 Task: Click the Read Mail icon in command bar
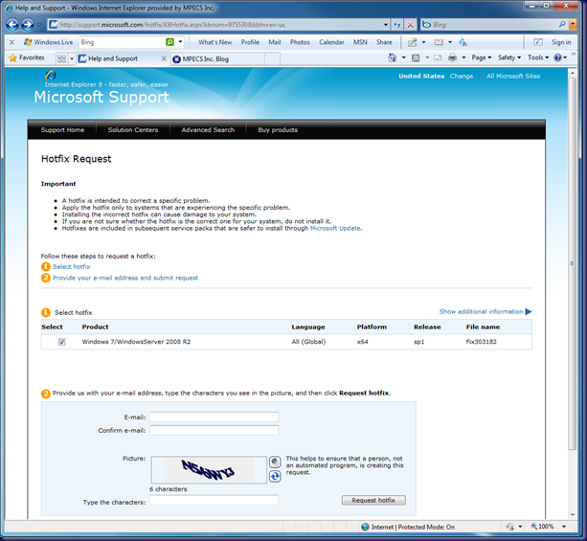(x=438, y=57)
